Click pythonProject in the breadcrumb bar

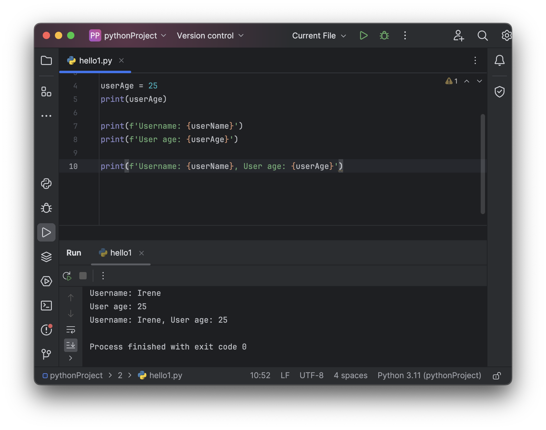click(x=73, y=375)
